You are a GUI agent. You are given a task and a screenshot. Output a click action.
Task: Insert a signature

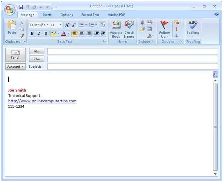point(150,36)
